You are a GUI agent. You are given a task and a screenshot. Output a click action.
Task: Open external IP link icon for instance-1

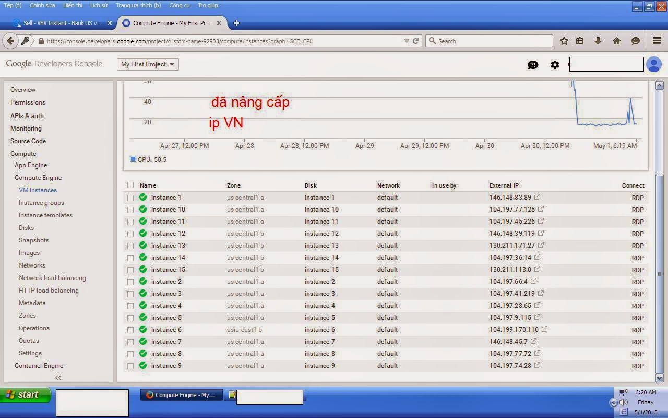[537, 197]
